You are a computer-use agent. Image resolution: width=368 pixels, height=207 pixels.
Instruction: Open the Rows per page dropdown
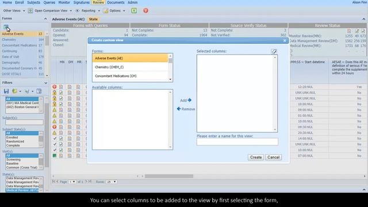[x=112, y=182]
